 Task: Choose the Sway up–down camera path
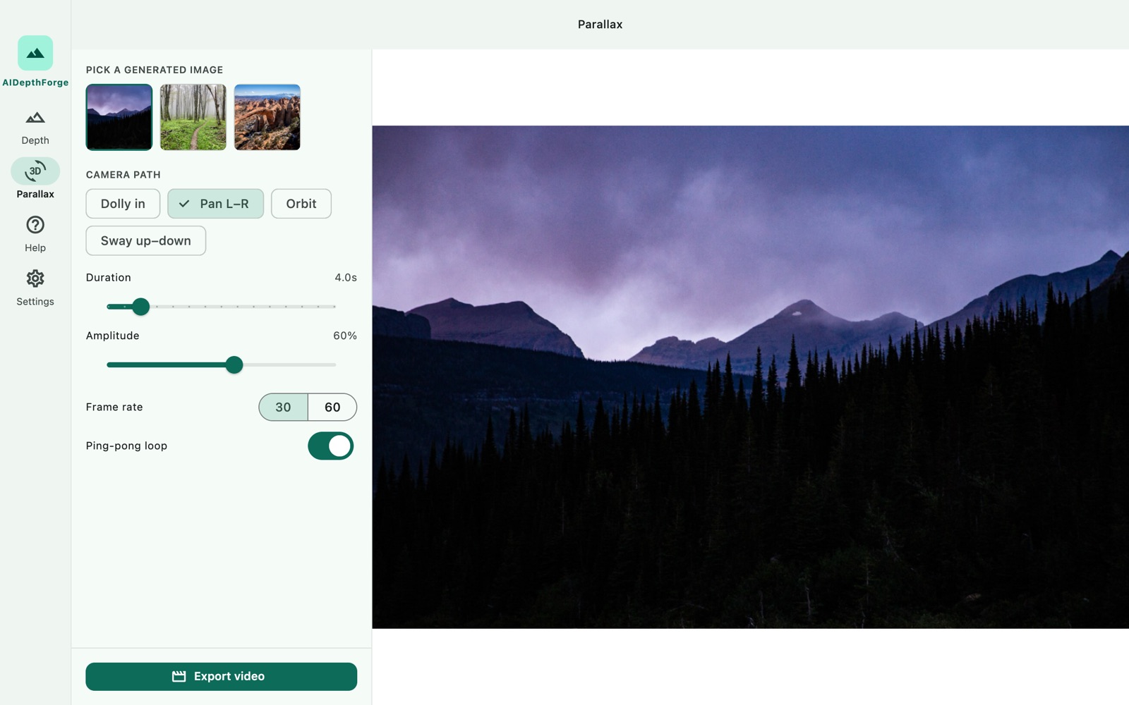(146, 240)
